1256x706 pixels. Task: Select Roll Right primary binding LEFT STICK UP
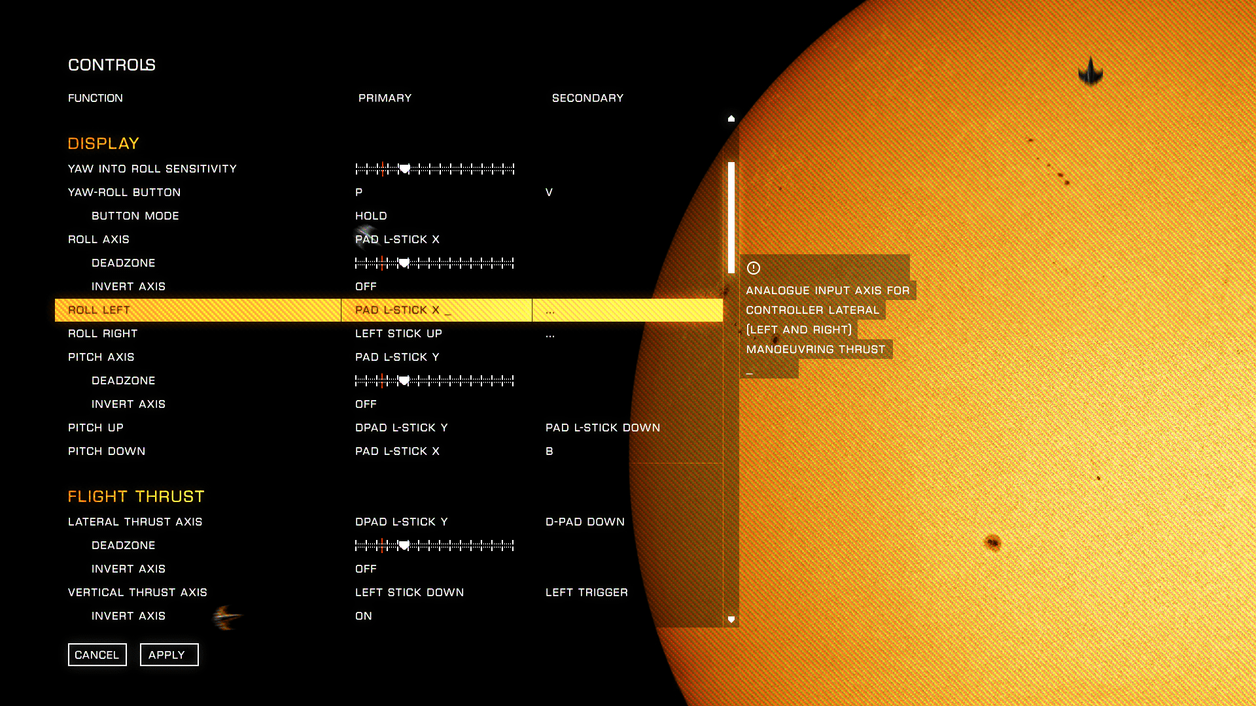[x=398, y=333]
